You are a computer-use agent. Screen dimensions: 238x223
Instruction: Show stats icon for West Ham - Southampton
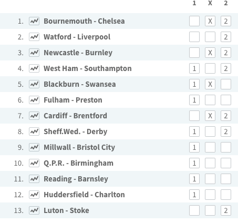point(34,68)
